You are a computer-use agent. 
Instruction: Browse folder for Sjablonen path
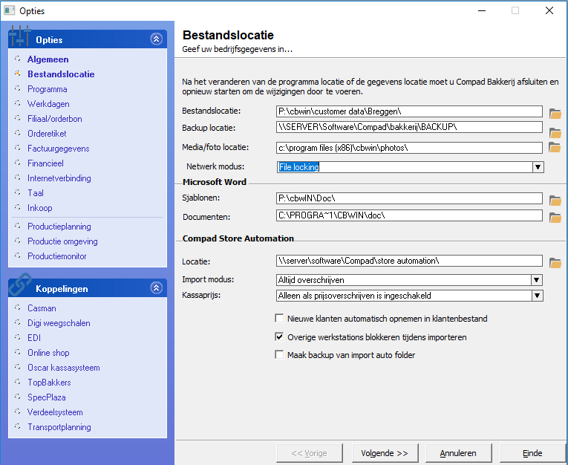pos(555,201)
